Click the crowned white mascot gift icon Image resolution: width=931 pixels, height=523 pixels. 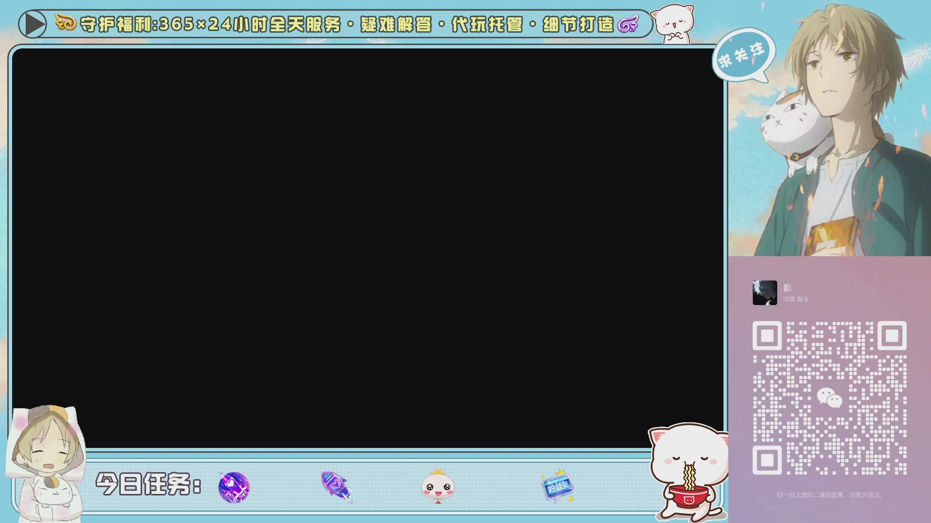click(438, 486)
